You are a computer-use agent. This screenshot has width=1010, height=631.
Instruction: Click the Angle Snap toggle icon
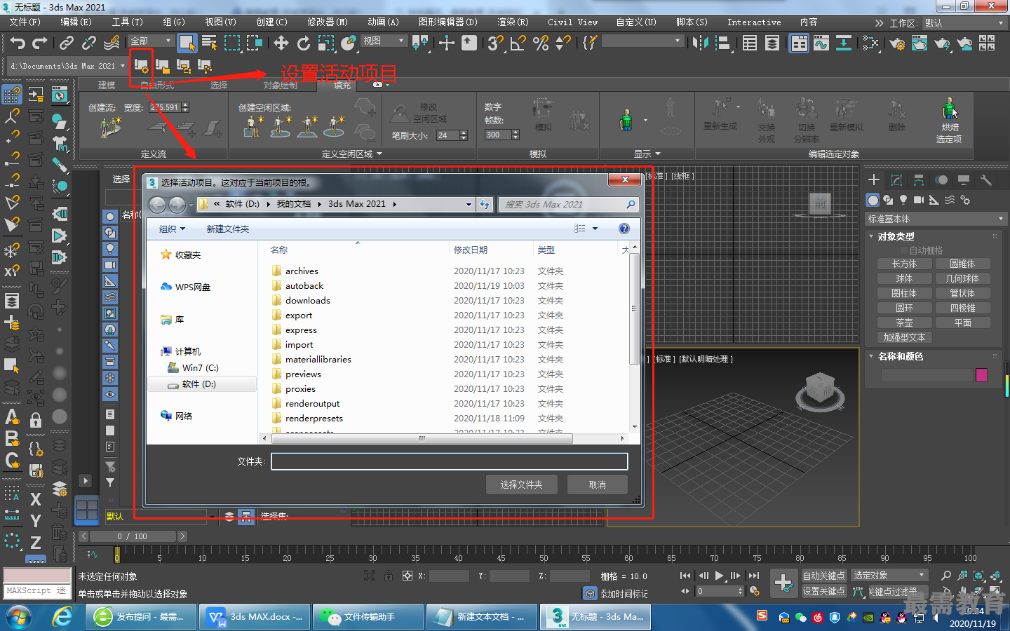(518, 43)
